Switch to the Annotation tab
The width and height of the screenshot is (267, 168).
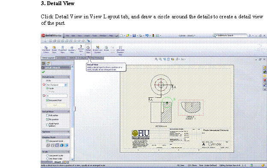pyautogui.click(x=62, y=58)
